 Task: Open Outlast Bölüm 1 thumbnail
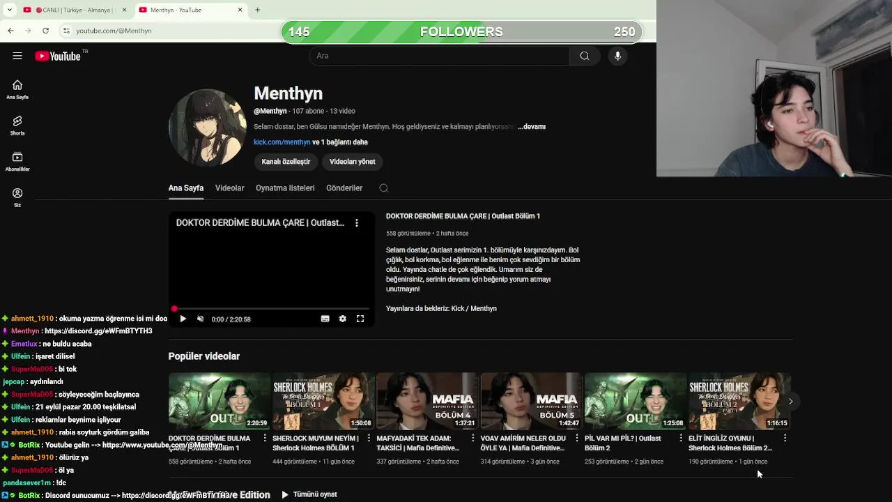click(220, 401)
